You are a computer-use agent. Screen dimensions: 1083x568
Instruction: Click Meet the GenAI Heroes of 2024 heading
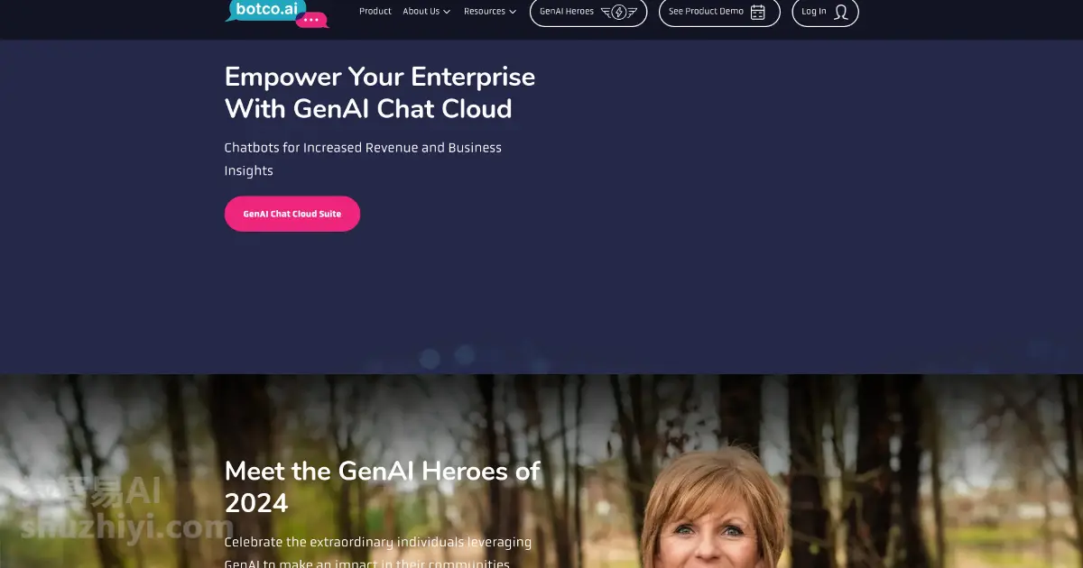click(383, 487)
